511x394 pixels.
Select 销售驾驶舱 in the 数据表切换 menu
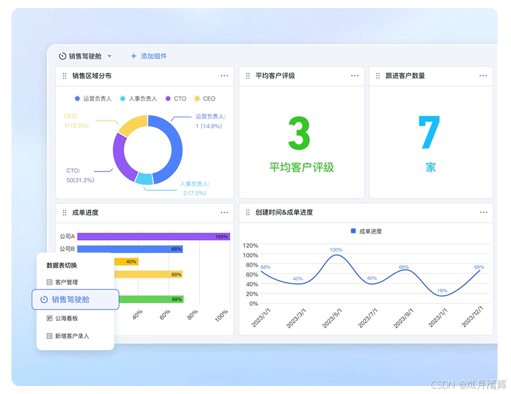click(x=76, y=300)
